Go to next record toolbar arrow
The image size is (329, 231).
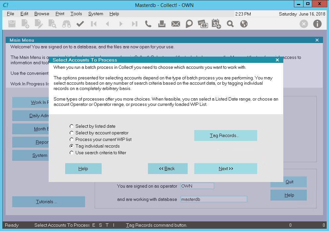pos(121,24)
